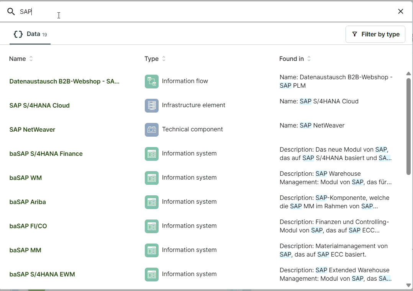Click the Technical component icon for SAP NetWeaver
Viewport: 413px width, 291px height.
point(151,130)
